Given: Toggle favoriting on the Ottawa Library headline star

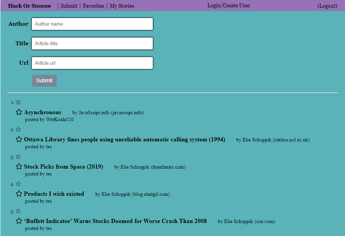Looking at the screenshot, I should pos(19,139).
